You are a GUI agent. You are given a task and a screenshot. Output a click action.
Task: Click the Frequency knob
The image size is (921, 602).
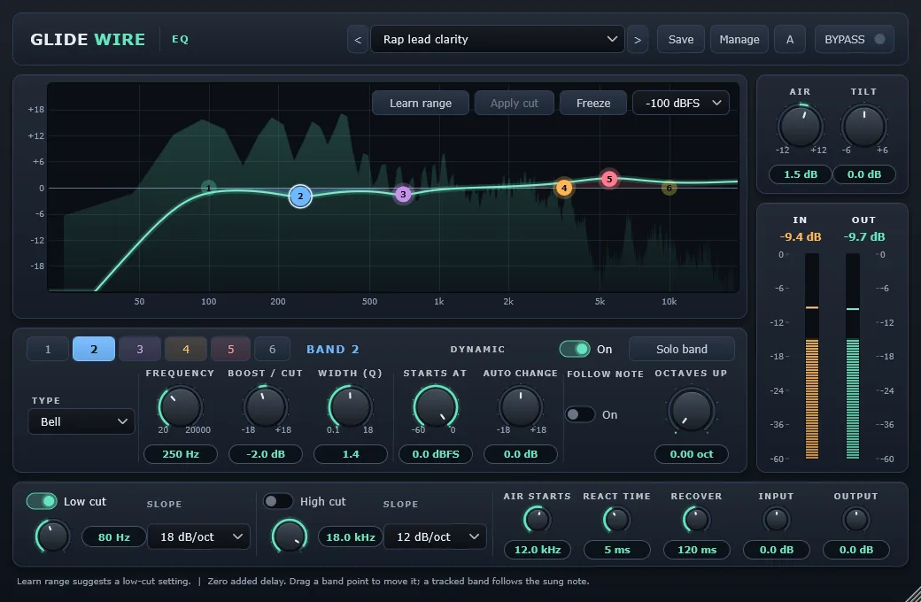[181, 407]
